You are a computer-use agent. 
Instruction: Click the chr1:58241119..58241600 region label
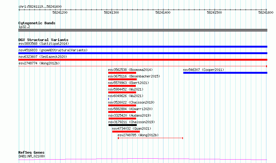coord(40,7)
